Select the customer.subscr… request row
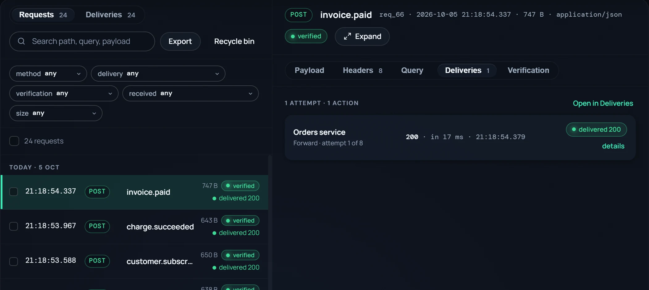Screen dimensions: 649x290 [x=135, y=261]
